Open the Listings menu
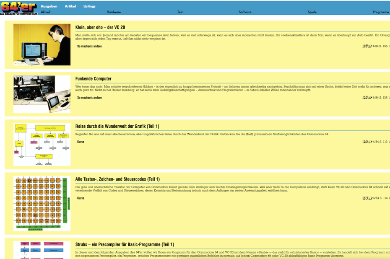 pyautogui.click(x=89, y=6)
